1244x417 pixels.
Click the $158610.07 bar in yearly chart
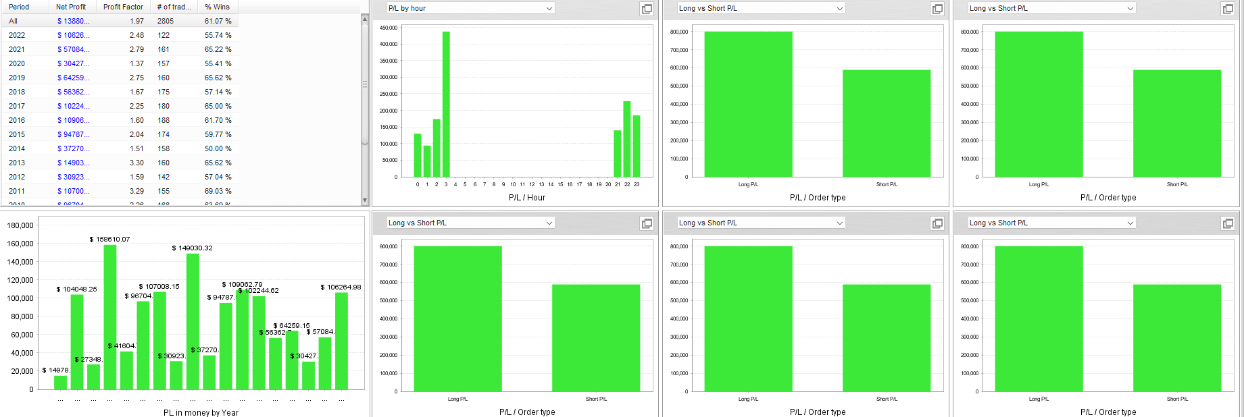(110, 317)
